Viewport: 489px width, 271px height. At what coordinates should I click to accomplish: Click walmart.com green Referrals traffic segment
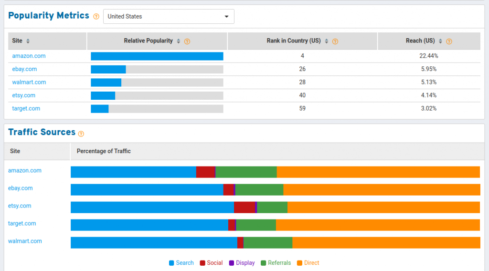click(268, 243)
